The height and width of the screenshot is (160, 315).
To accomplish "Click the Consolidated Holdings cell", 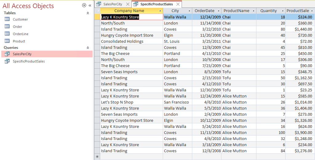I will click(131, 42).
